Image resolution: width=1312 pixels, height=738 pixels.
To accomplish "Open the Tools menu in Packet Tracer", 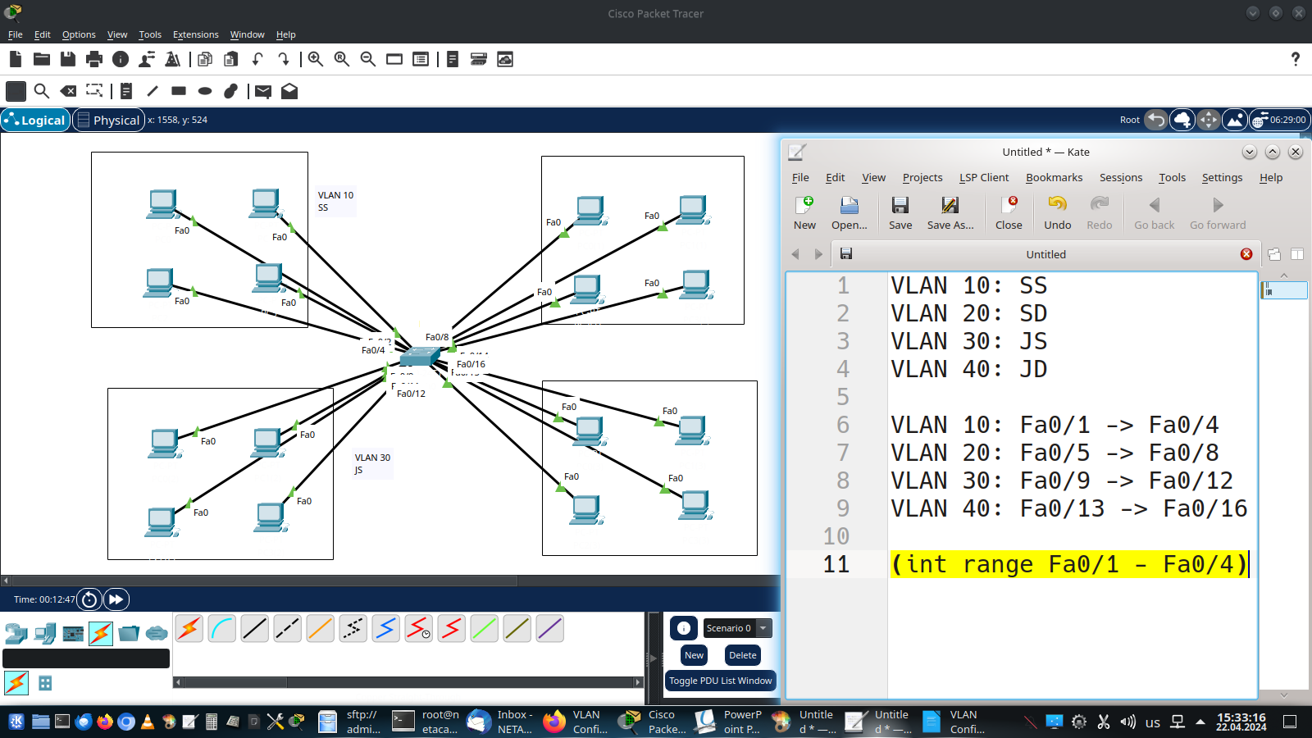I will pyautogui.click(x=150, y=34).
